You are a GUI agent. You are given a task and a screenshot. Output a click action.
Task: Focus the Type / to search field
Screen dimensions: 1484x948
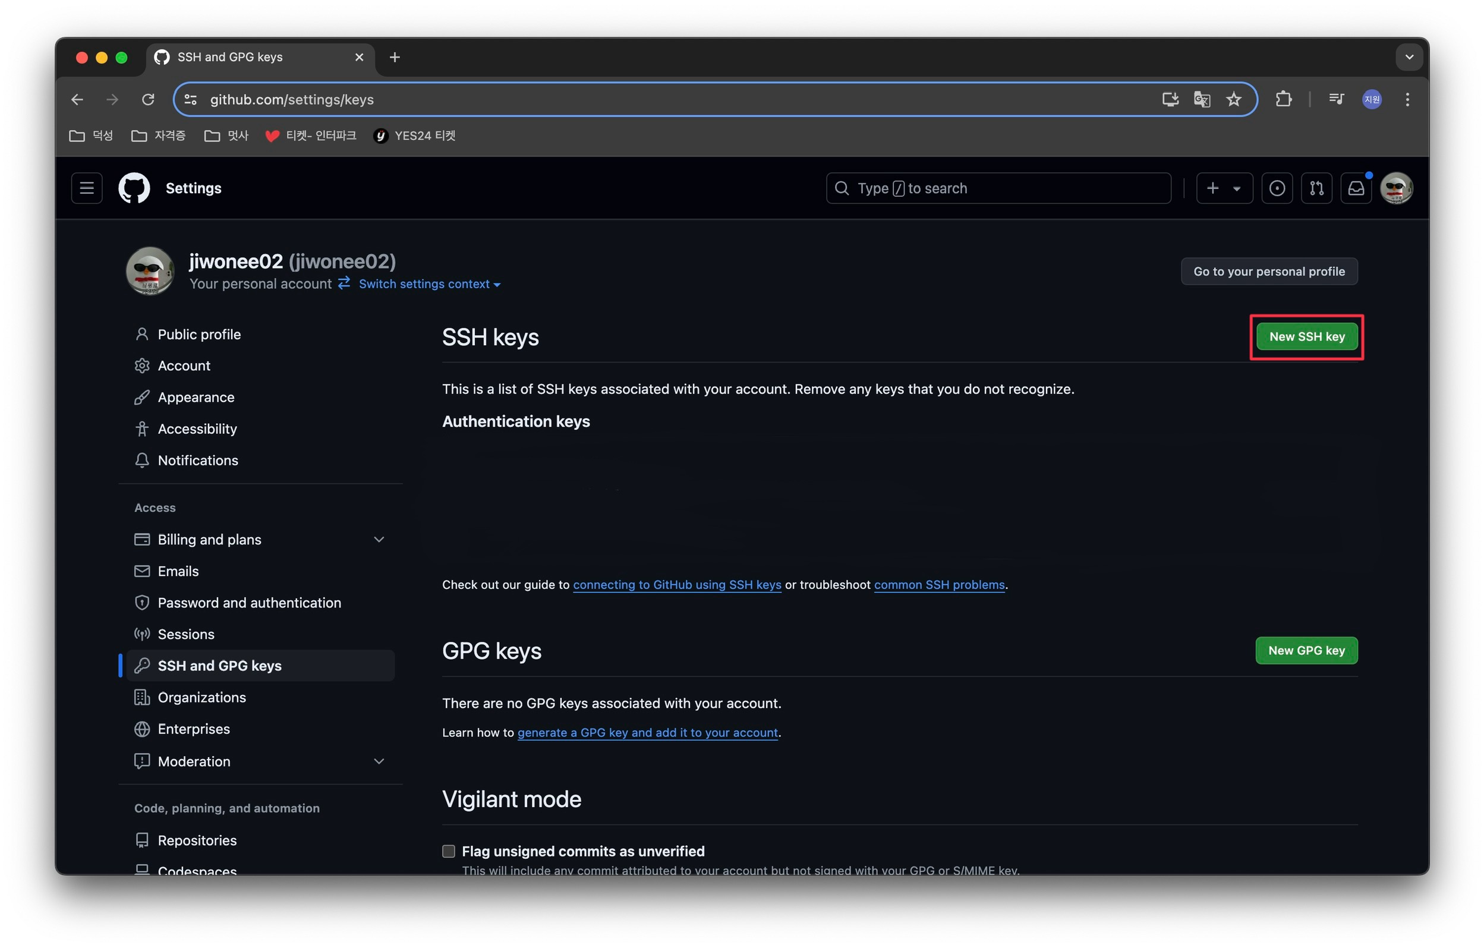point(998,188)
